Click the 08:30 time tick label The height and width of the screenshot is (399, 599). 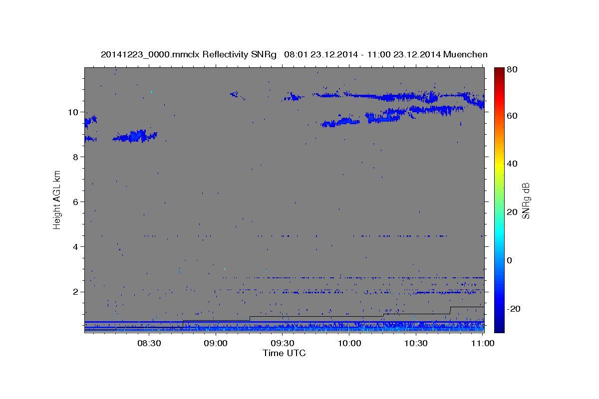pyautogui.click(x=149, y=343)
